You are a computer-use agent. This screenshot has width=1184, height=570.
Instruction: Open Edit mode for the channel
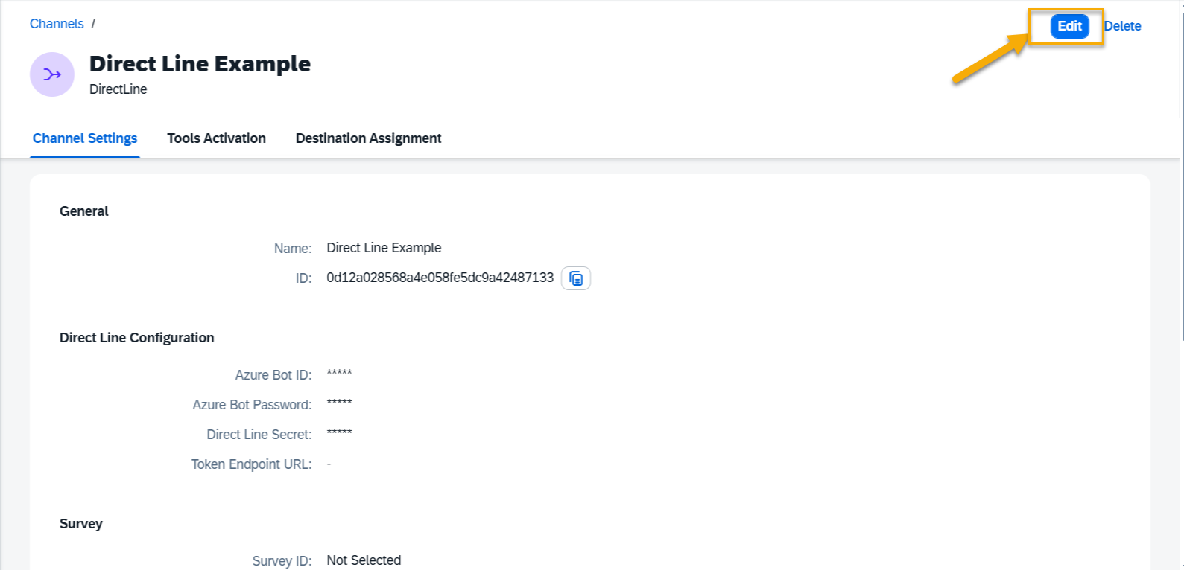point(1069,26)
